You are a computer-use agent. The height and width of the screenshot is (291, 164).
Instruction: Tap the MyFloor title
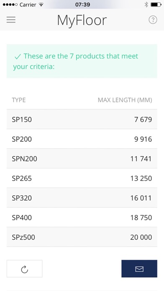pyautogui.click(x=82, y=20)
